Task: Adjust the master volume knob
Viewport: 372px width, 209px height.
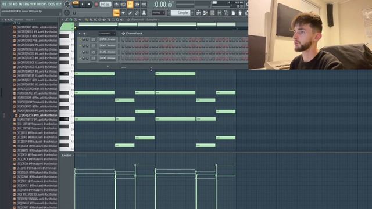Action: [x=67, y=4]
